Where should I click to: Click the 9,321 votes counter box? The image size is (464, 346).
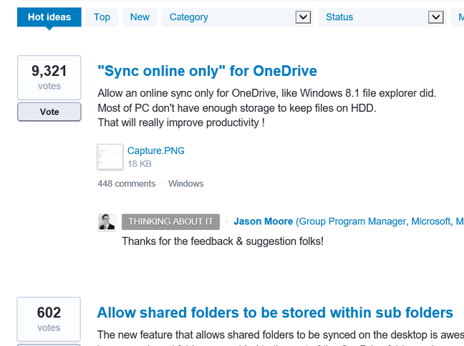coord(49,77)
